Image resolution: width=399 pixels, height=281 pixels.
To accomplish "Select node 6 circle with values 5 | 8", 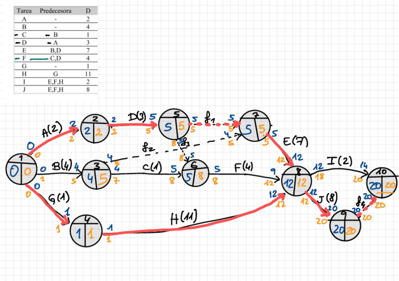I will pyautogui.click(x=195, y=173).
